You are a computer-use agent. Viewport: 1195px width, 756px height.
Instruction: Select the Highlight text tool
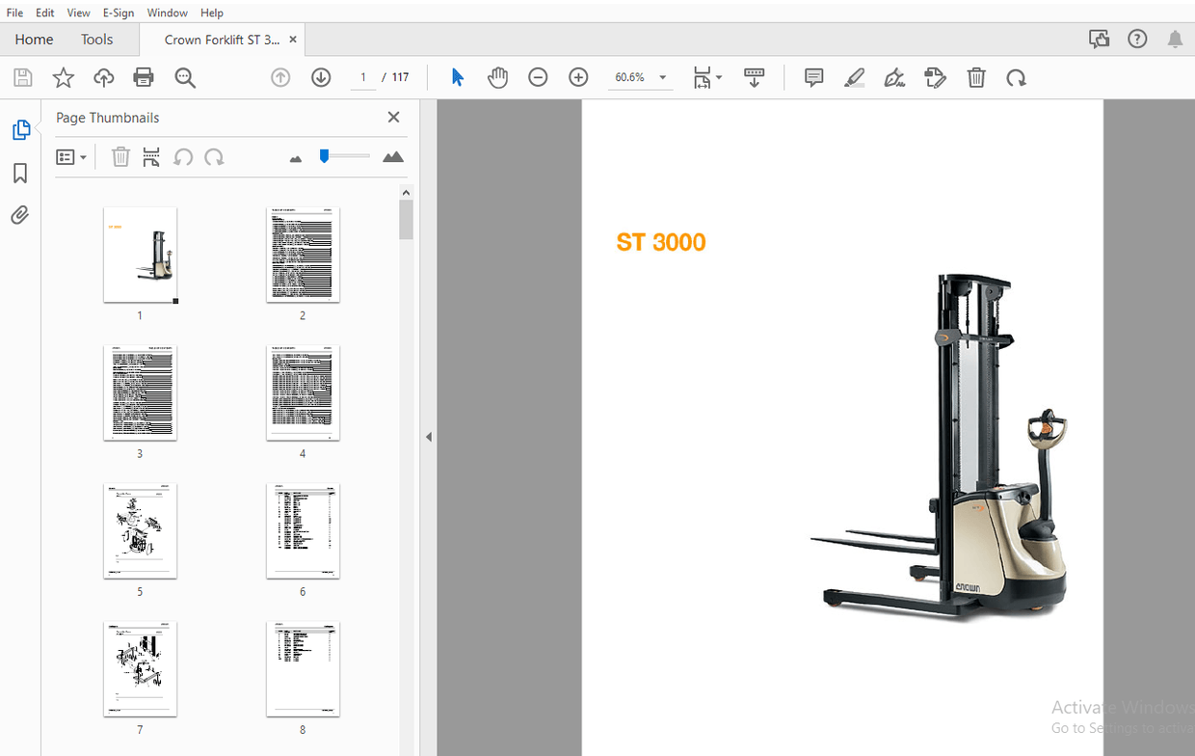[x=855, y=77]
